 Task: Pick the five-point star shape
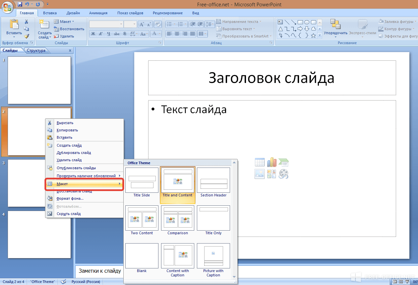coord(314,36)
